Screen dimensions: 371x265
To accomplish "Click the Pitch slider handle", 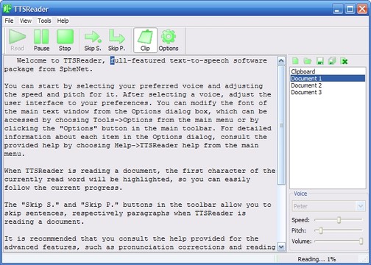I will tap(320, 230).
